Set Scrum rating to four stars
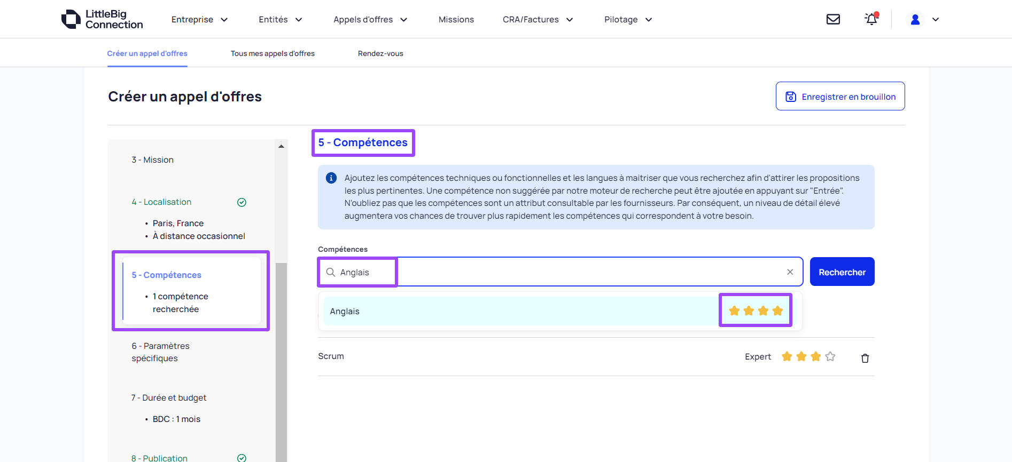This screenshot has height=462, width=1012. point(830,356)
